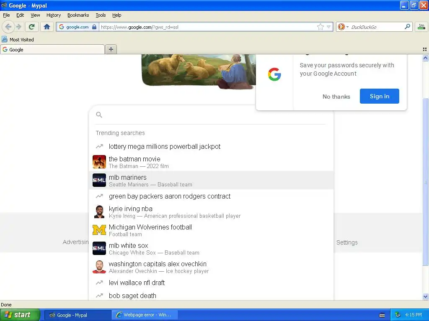Click the DuckDuckGo search field
Screen dimensions: 429x321
tap(376, 27)
